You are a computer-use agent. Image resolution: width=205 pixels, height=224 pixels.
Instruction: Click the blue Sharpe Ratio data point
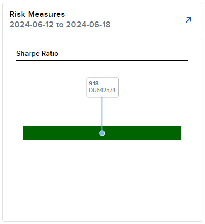tap(102, 133)
